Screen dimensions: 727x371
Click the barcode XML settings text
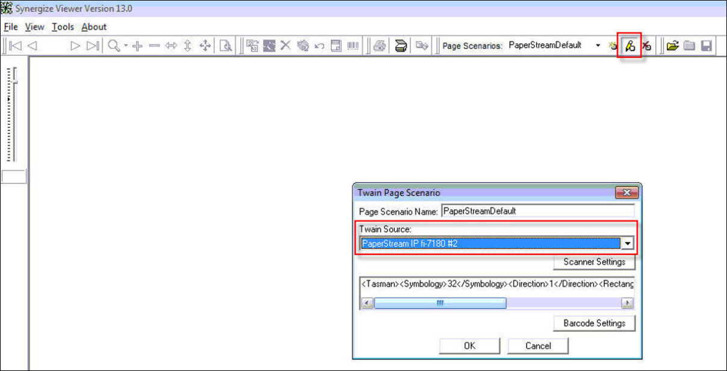(x=497, y=284)
